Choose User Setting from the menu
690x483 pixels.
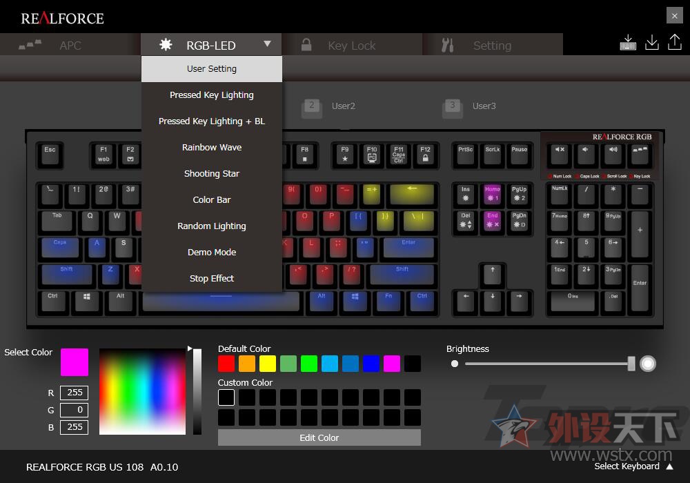point(212,68)
